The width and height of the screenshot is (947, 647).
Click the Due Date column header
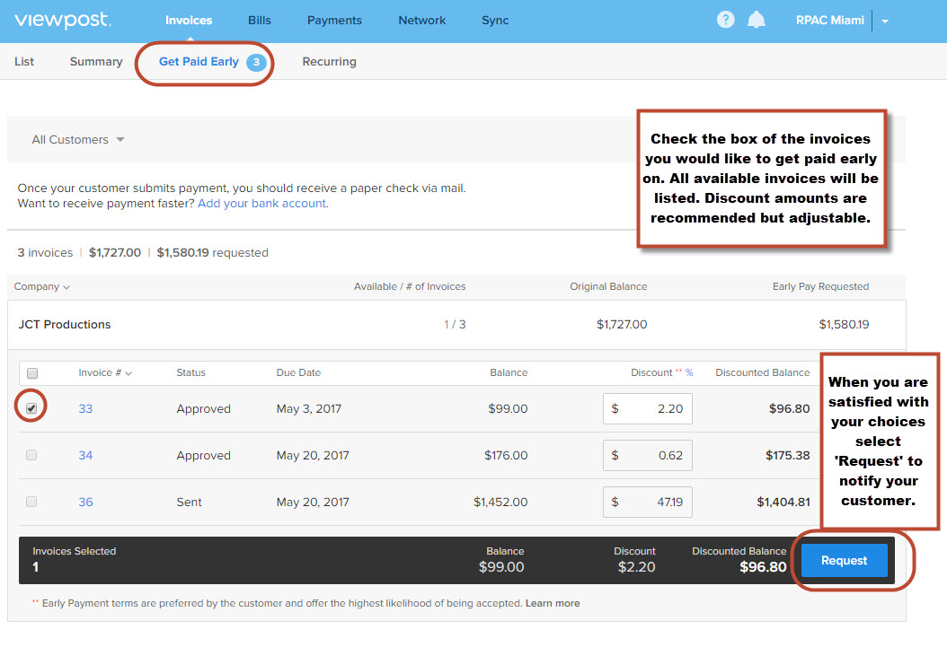coord(298,372)
